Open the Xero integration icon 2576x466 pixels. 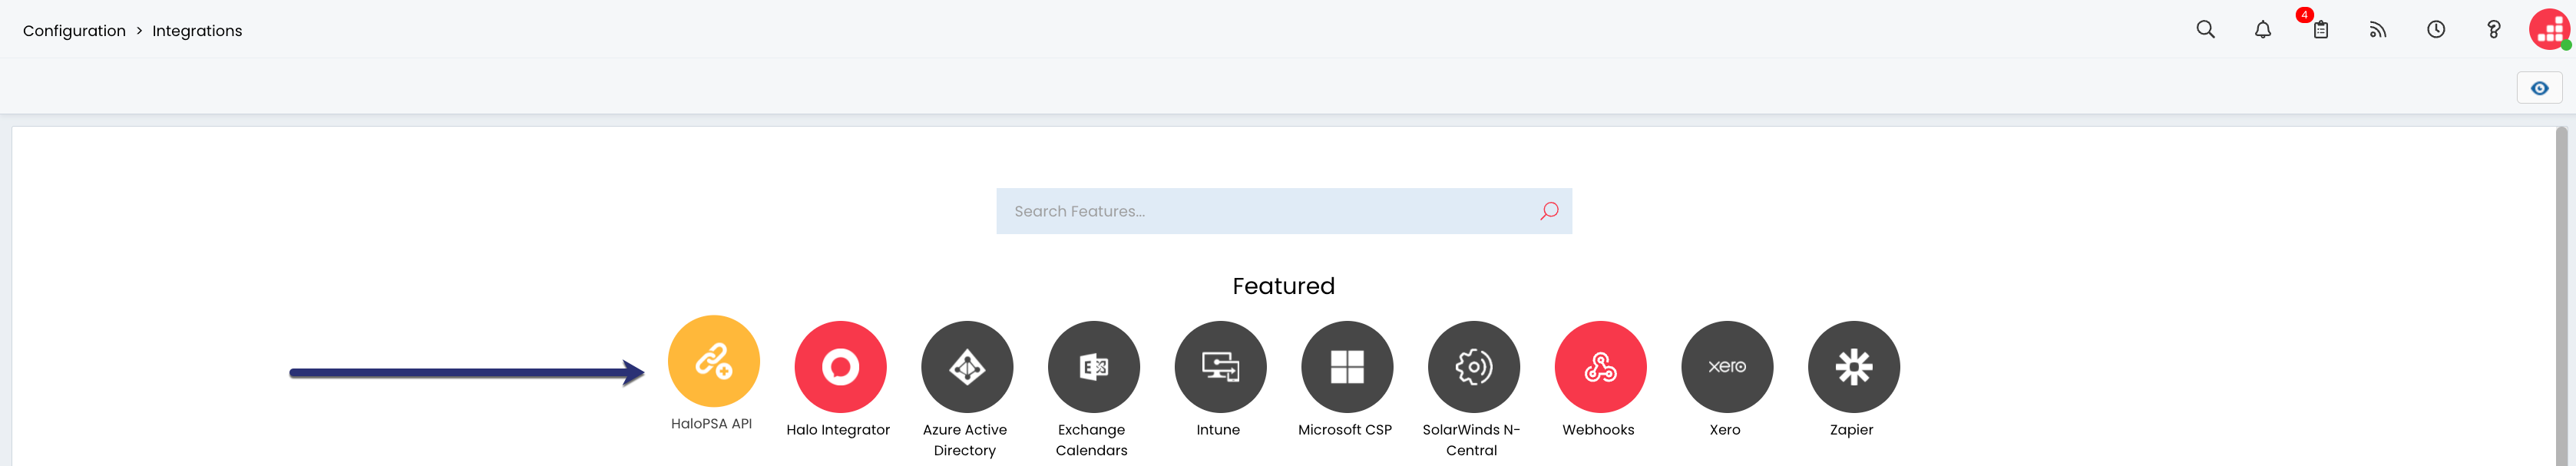coord(1727,367)
